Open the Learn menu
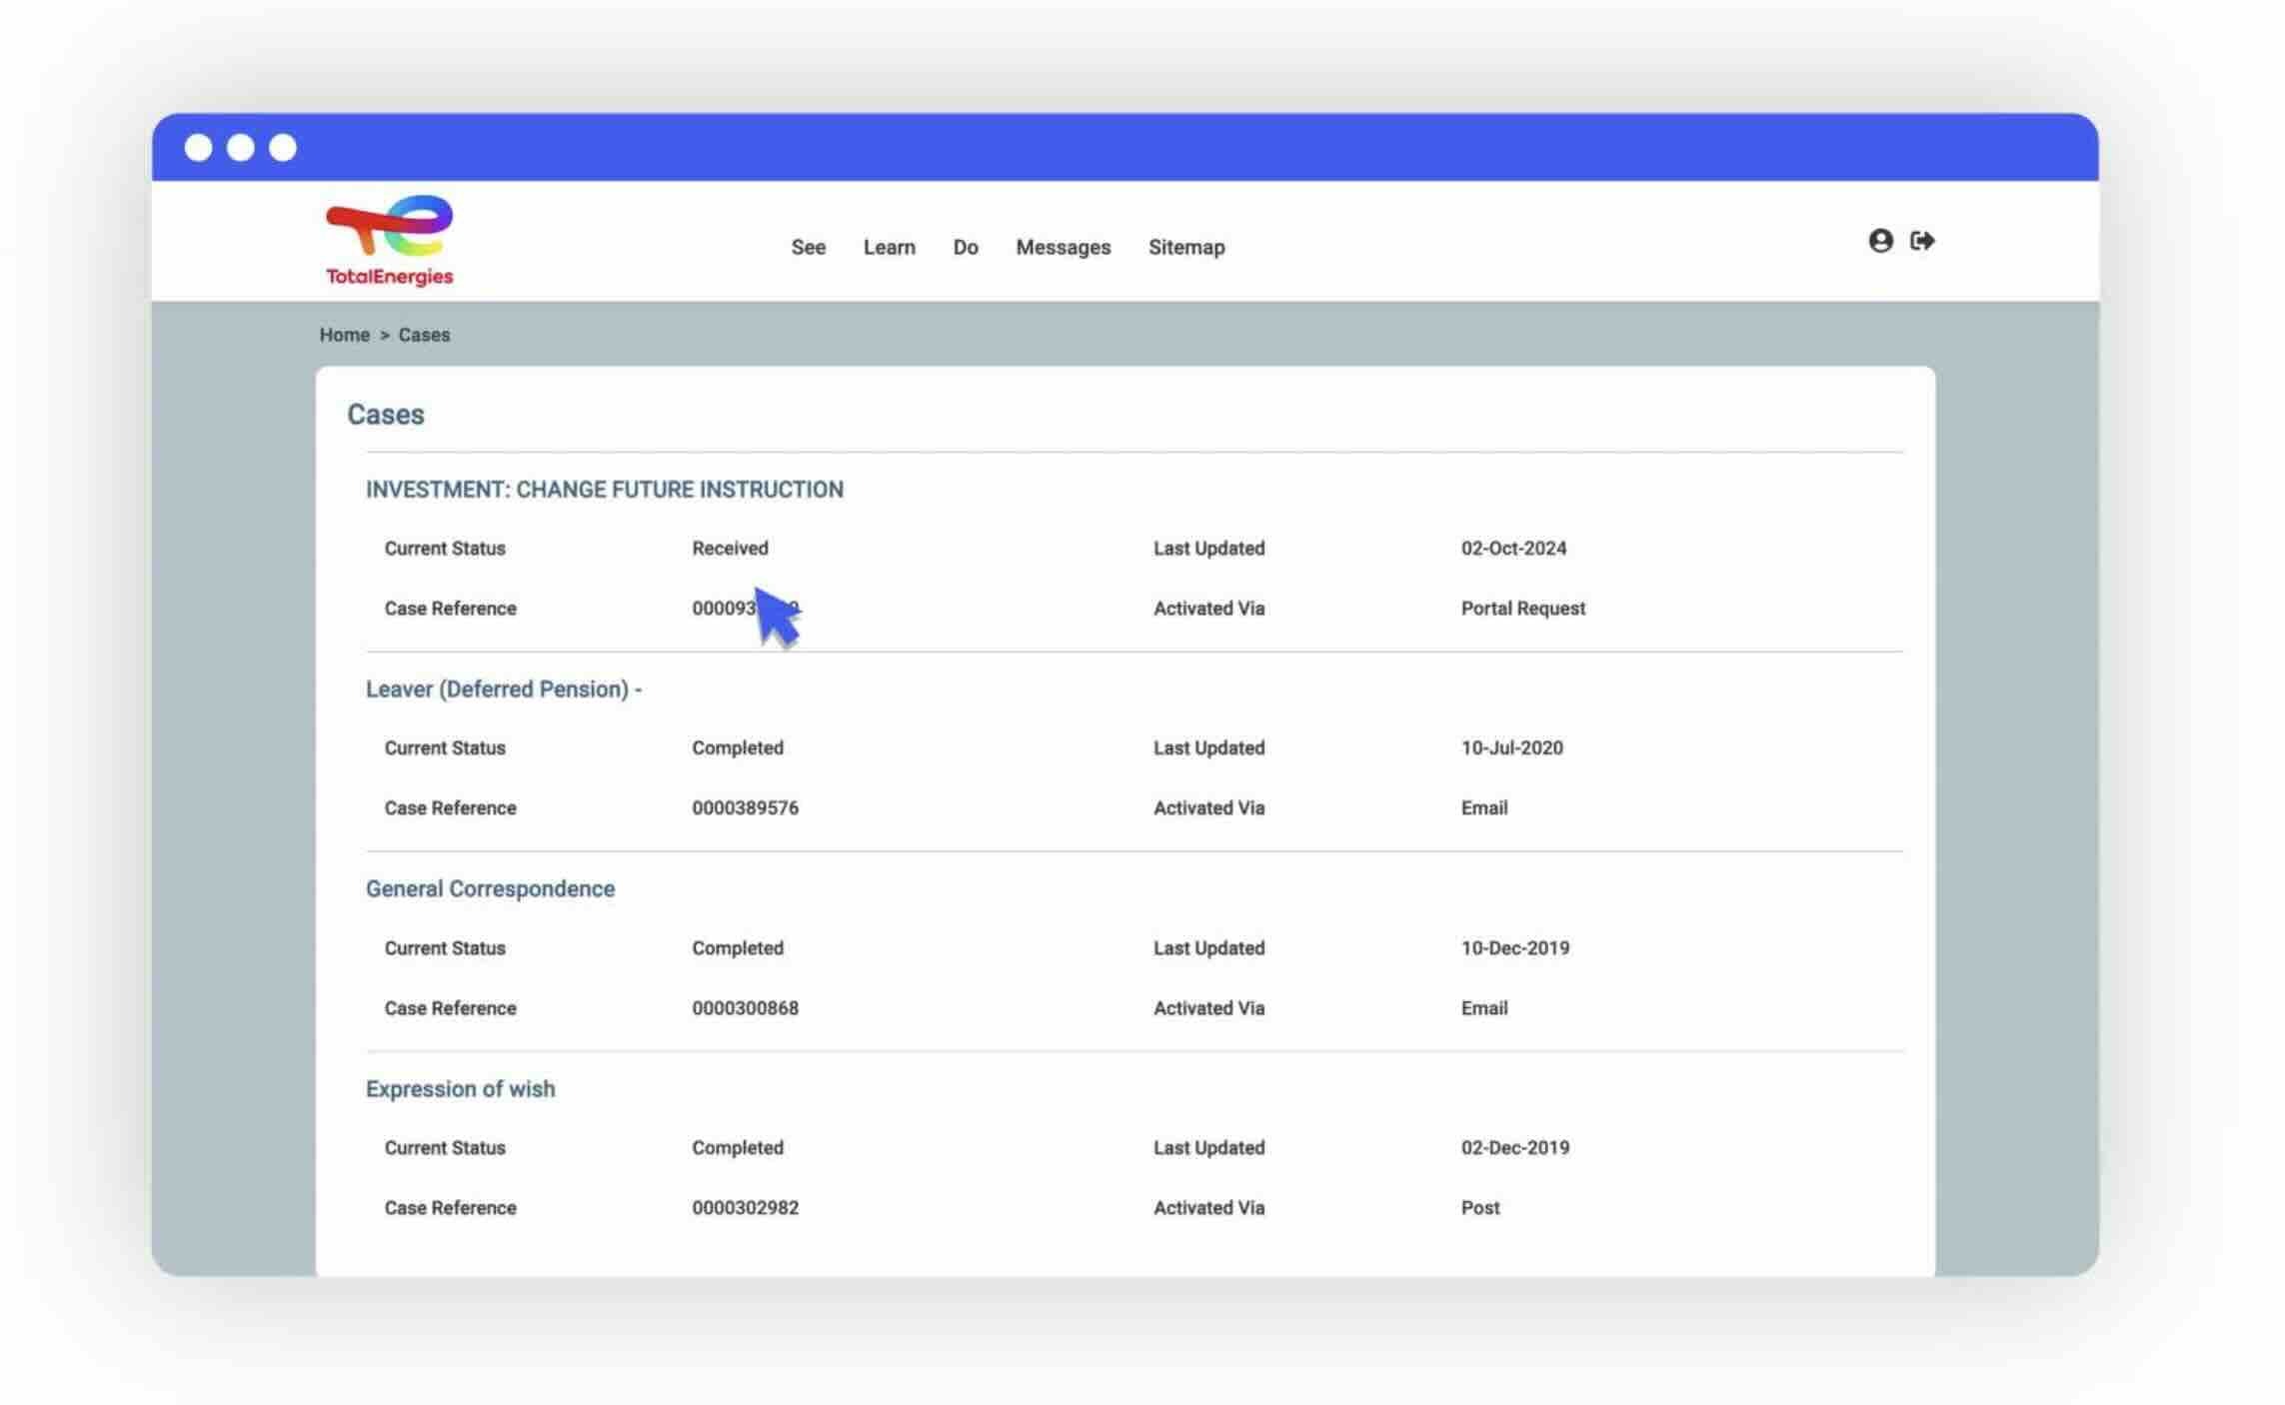This screenshot has height=1405, width=2285. [889, 247]
